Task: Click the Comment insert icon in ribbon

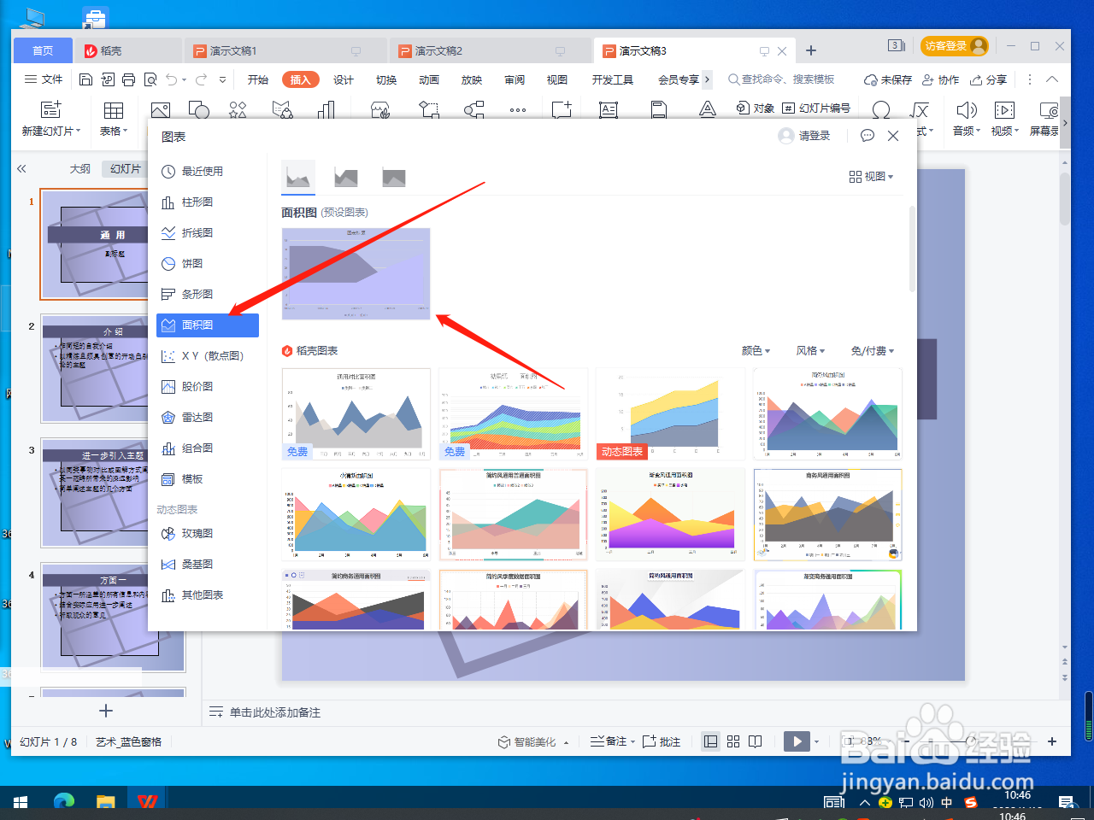Action: [562, 109]
